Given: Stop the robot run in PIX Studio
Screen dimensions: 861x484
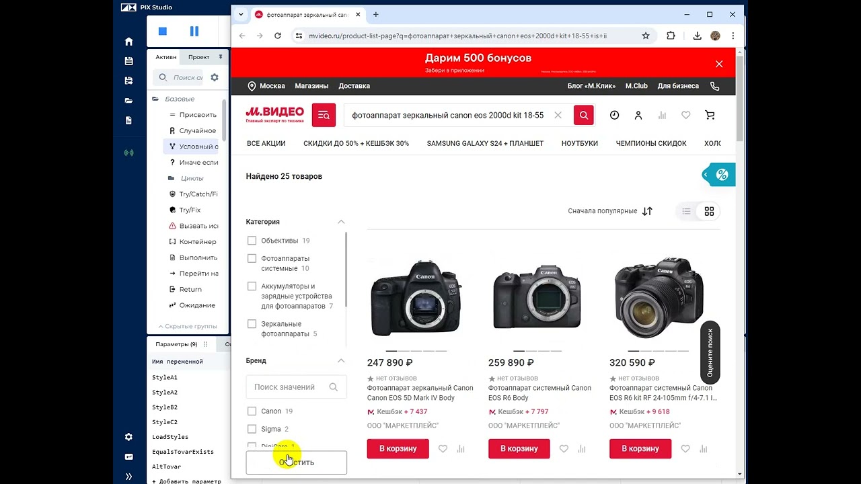Looking at the screenshot, I should pos(162,31).
